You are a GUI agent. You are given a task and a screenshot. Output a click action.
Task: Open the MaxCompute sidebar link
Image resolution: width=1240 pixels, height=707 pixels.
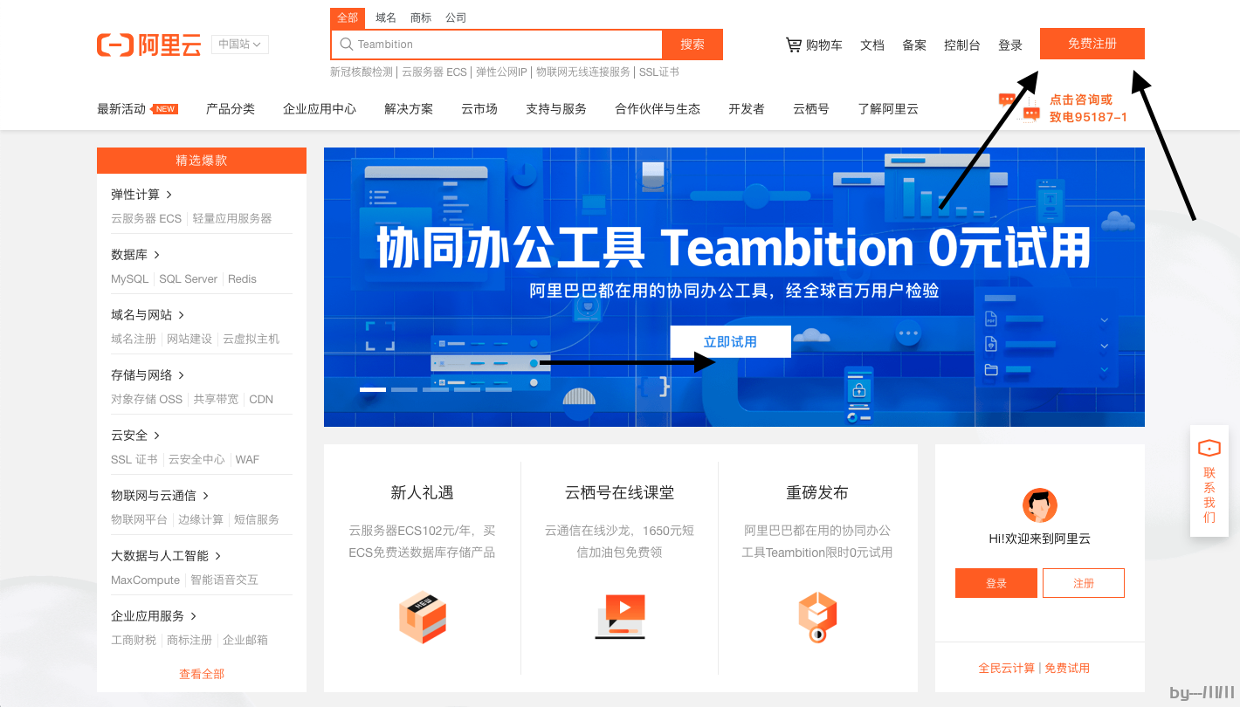[x=146, y=580]
